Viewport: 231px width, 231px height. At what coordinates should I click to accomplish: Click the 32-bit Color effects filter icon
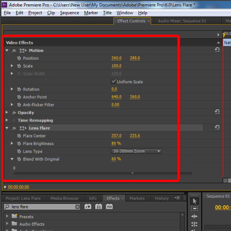coord(98,207)
